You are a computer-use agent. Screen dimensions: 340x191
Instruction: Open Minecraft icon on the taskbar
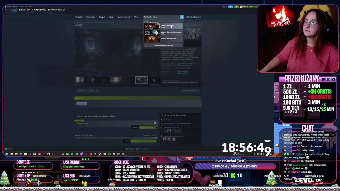click(x=109, y=154)
